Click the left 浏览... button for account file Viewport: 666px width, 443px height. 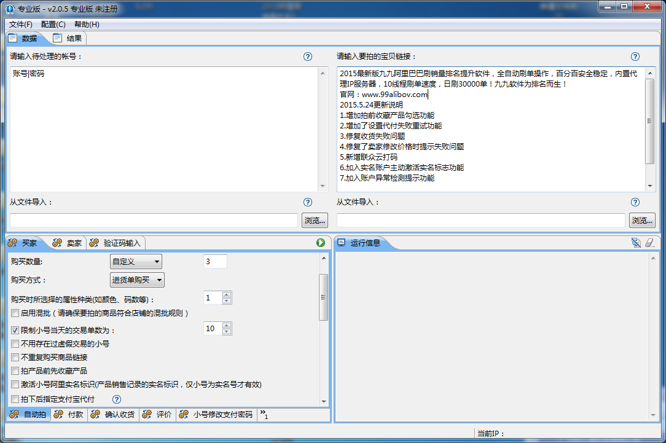(315, 221)
